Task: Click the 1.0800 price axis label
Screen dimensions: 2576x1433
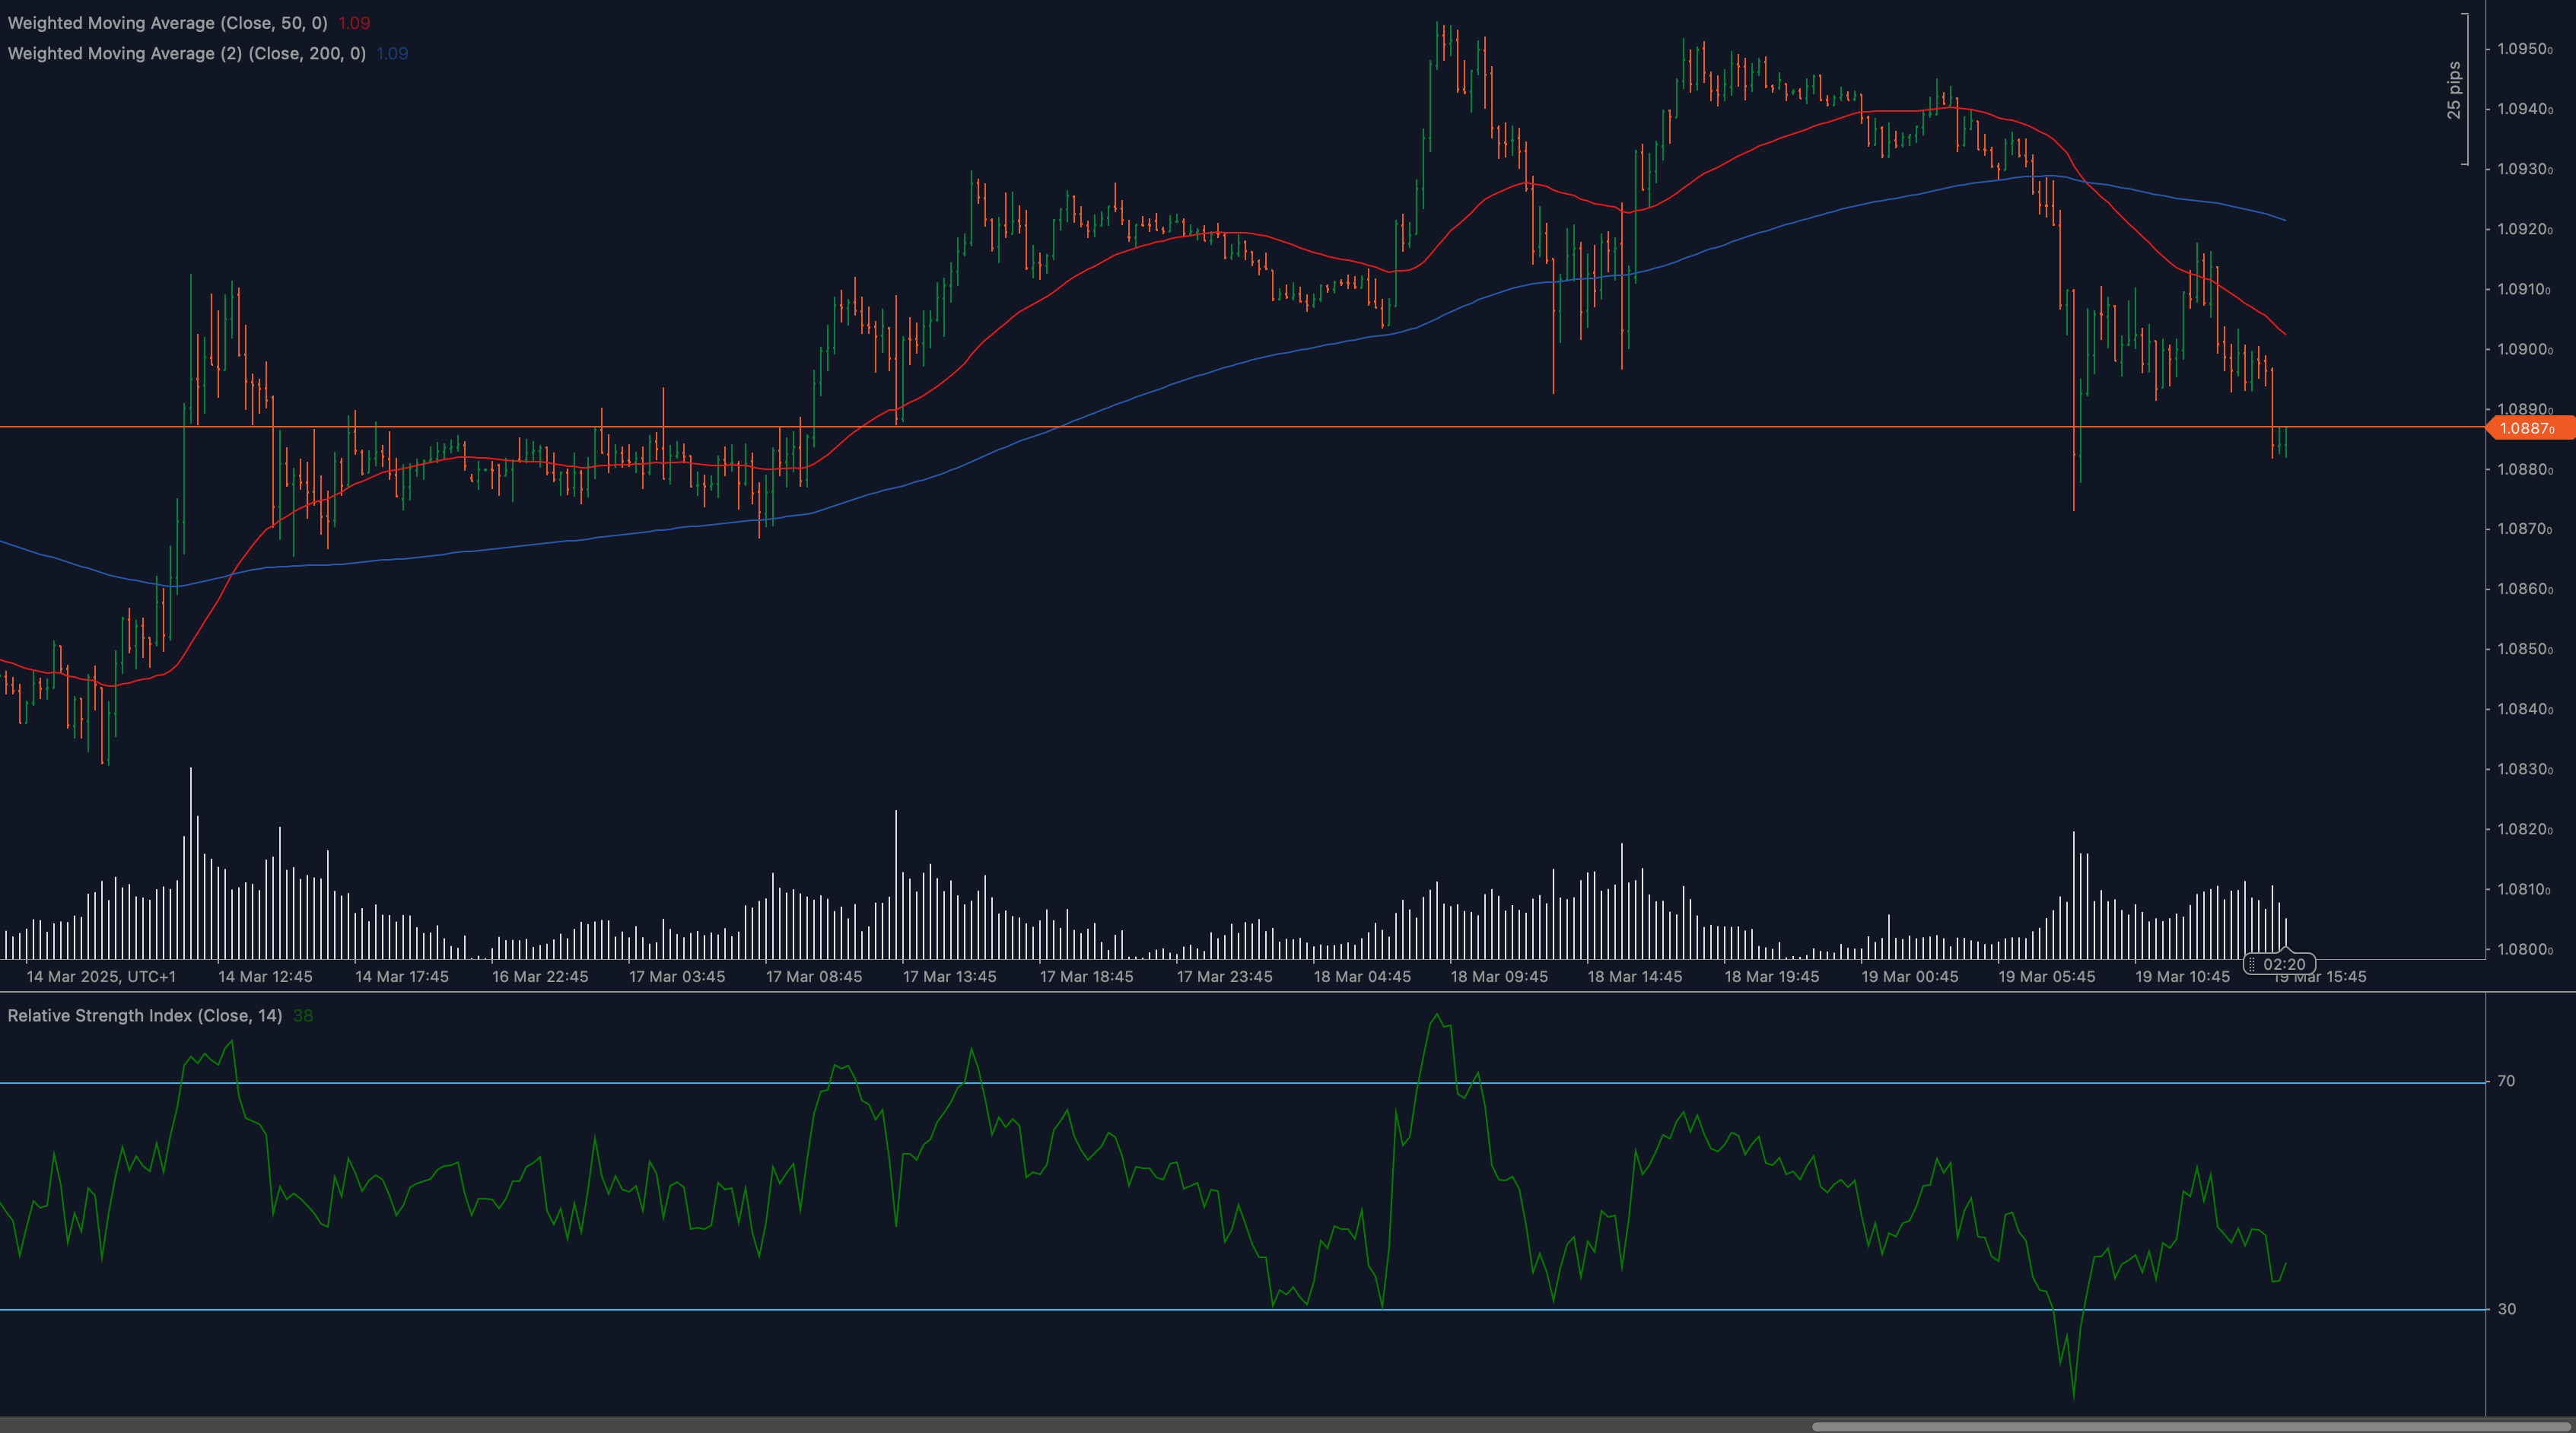Action: tap(2525, 949)
